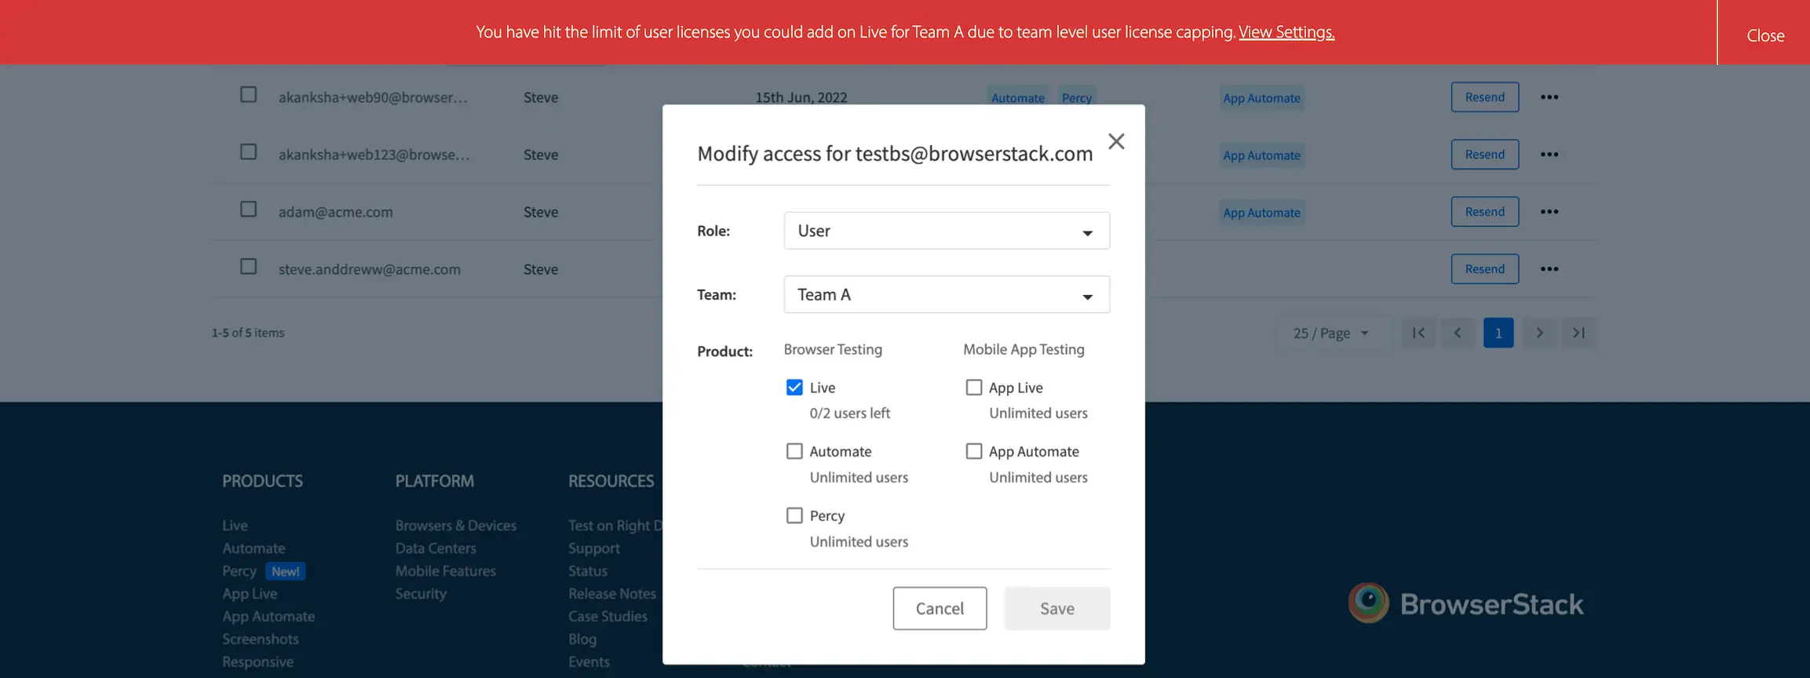This screenshot has width=1810, height=678.
Task: Uncheck the Live product checkbox
Action: pyautogui.click(x=794, y=388)
